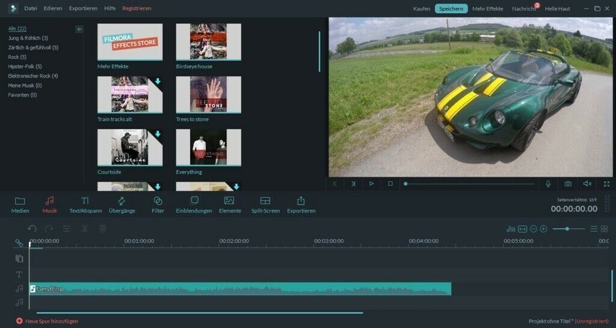616x328 pixels.
Task: Toggle preview volume speaker icon
Action: click(x=587, y=184)
